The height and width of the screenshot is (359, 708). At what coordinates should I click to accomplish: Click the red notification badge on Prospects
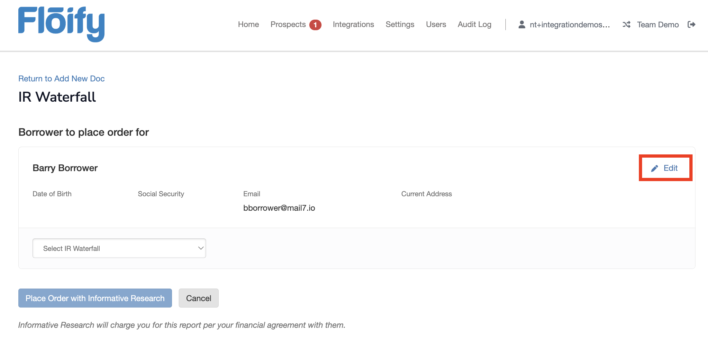315,24
